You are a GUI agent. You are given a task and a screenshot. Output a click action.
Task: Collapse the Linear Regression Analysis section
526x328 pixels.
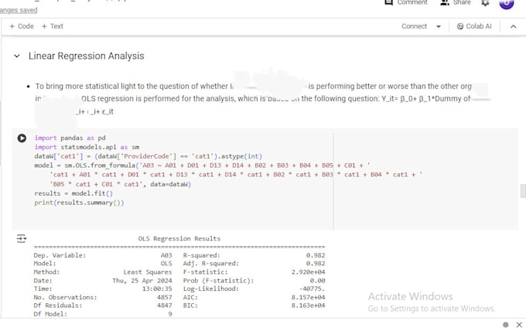coord(17,56)
